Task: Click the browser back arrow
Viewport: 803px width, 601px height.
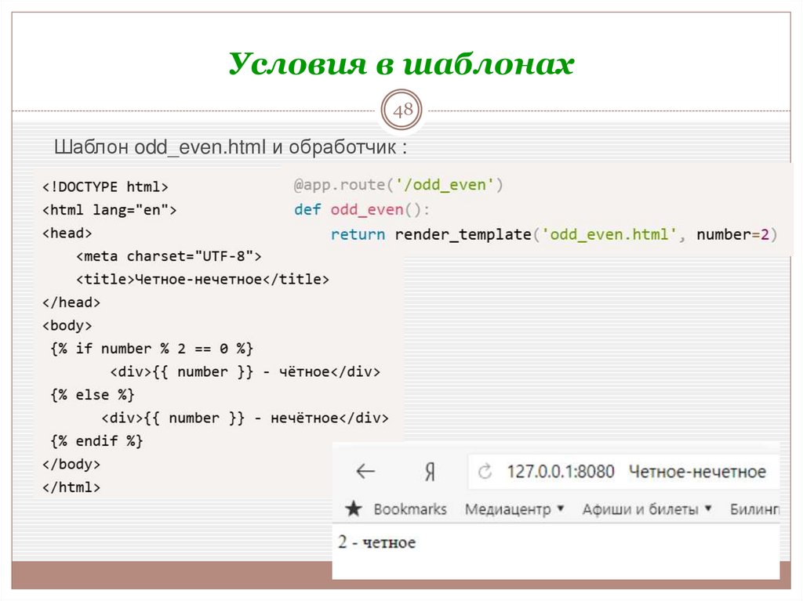Action: pyautogui.click(x=365, y=471)
